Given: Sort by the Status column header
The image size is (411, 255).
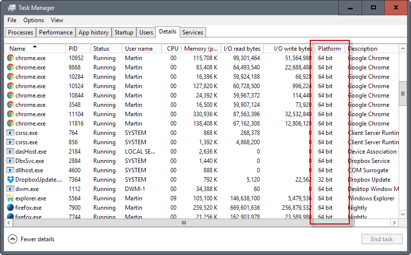Looking at the screenshot, I should [106, 49].
